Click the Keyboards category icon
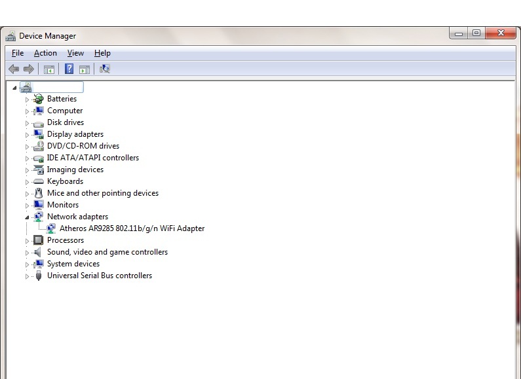Screen dimensions: 521x379 click(39, 181)
